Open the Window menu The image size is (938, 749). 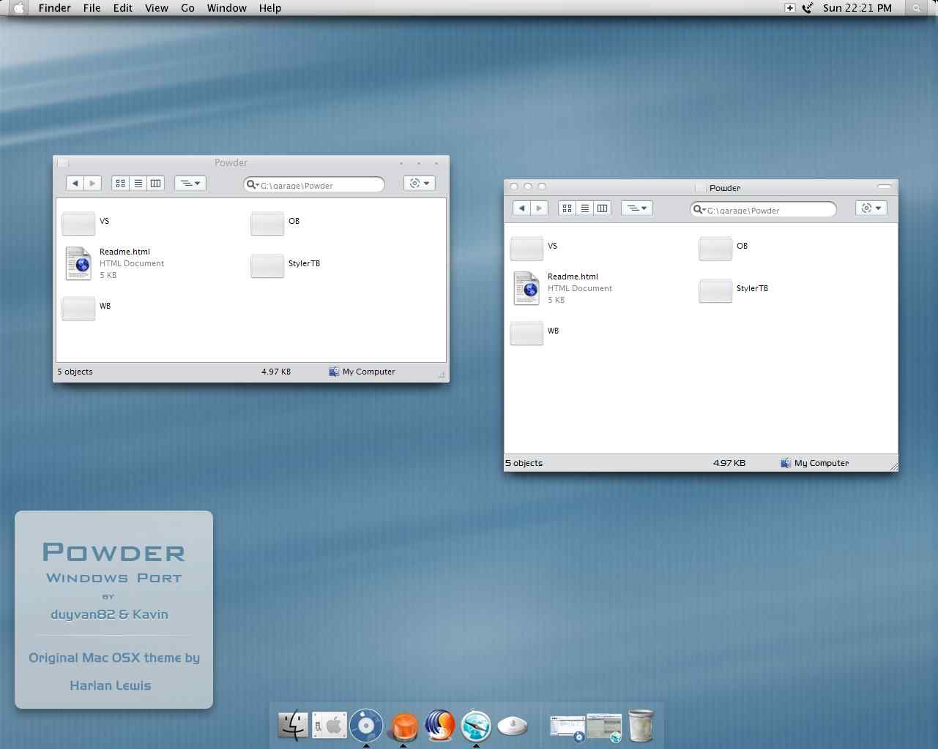[x=227, y=8]
